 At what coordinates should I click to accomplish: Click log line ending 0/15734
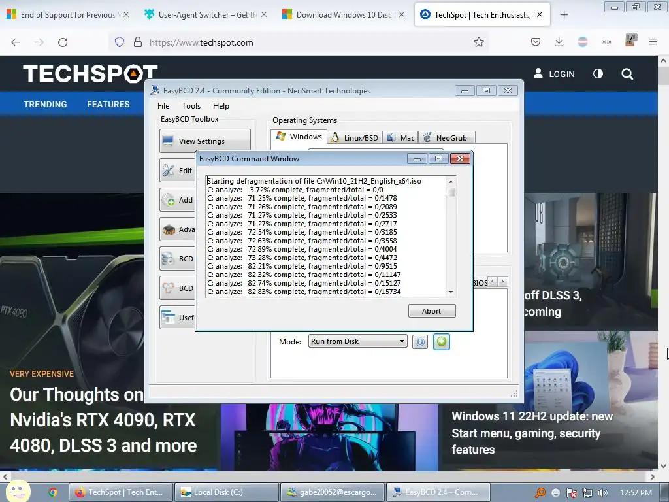(304, 292)
